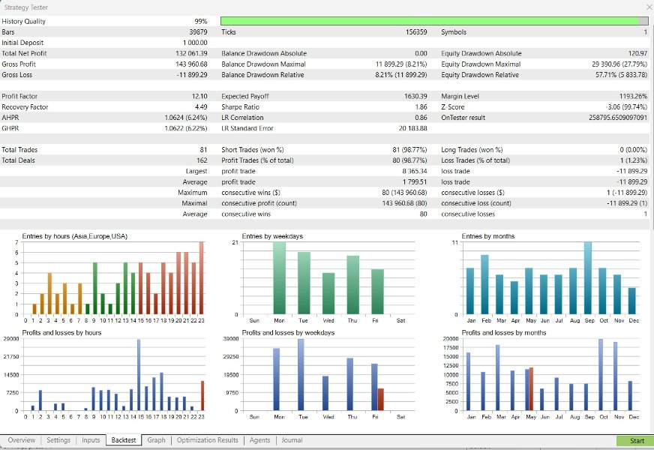Click the Entries by weekdays chart
The image size is (654, 450).
[328, 278]
